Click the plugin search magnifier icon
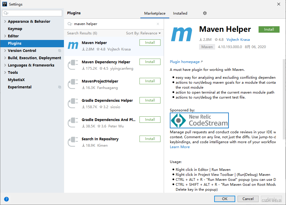The image size is (286, 205). pos(70,24)
